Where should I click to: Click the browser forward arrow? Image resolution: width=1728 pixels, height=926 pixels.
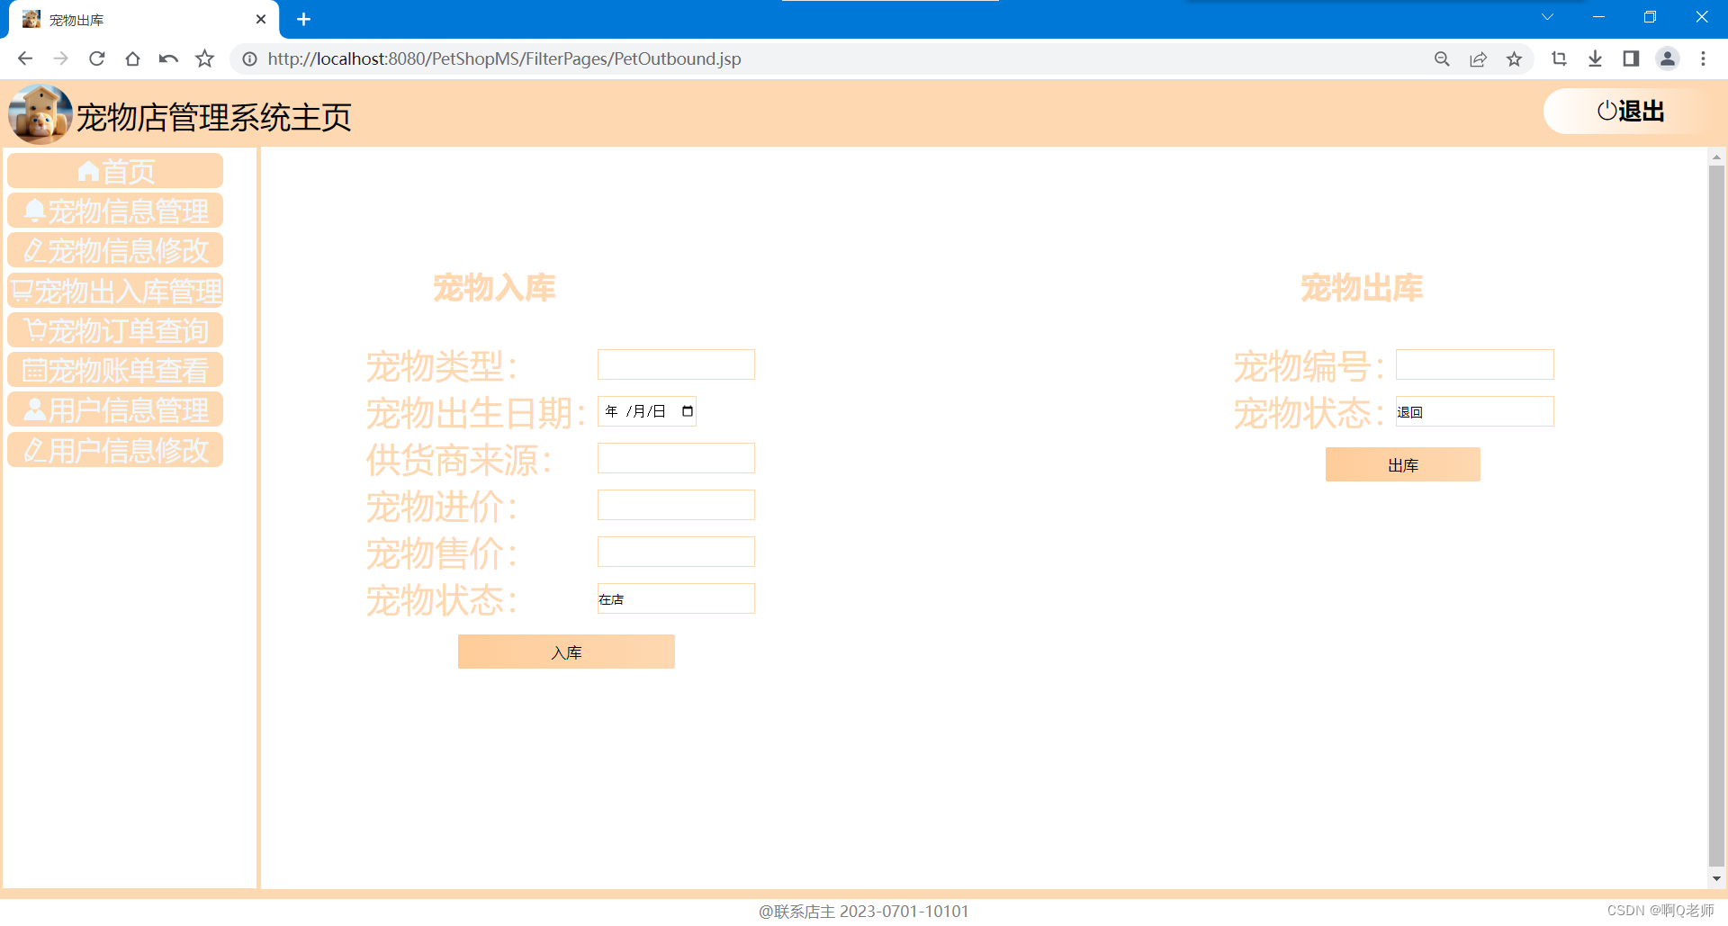(x=60, y=58)
